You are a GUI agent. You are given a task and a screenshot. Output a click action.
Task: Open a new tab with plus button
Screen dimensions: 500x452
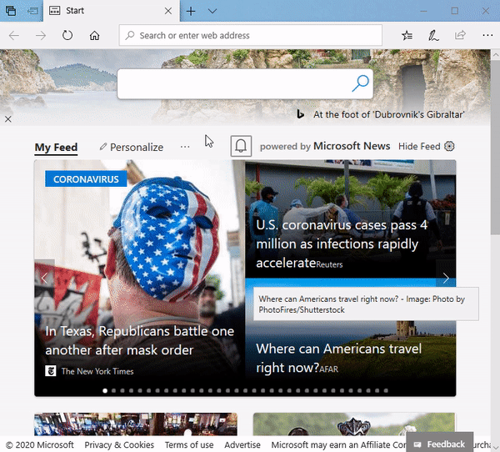pos(191,11)
